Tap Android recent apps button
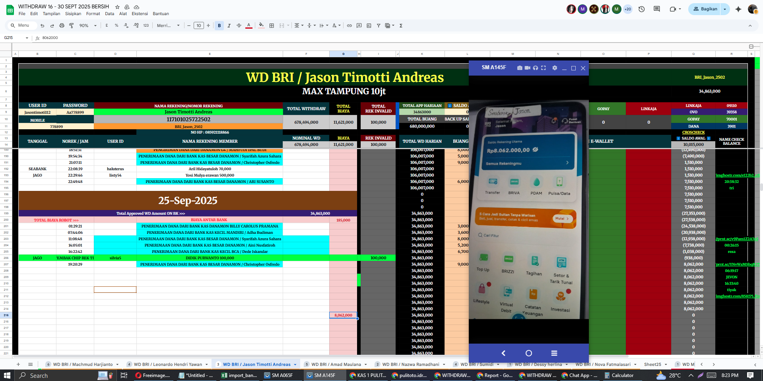Screen dimensions: 763x381 [x=554, y=353]
